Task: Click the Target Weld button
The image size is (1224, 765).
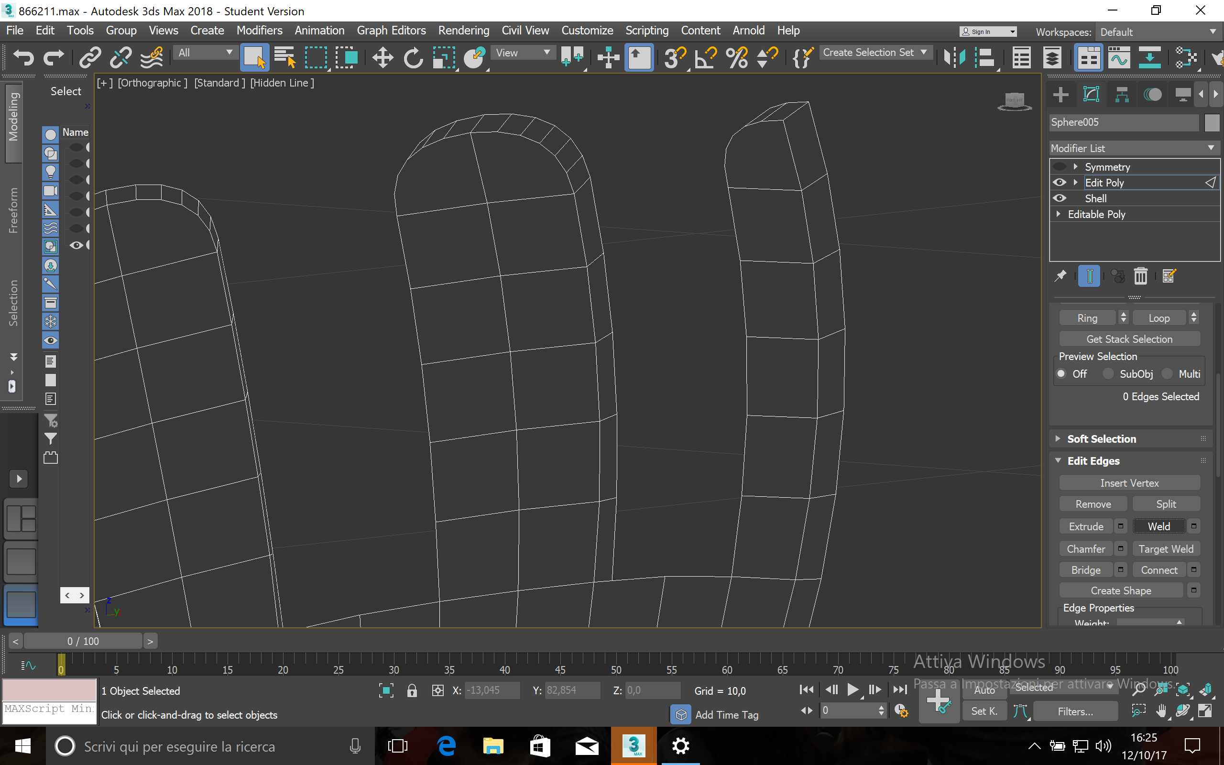Action: (x=1166, y=549)
